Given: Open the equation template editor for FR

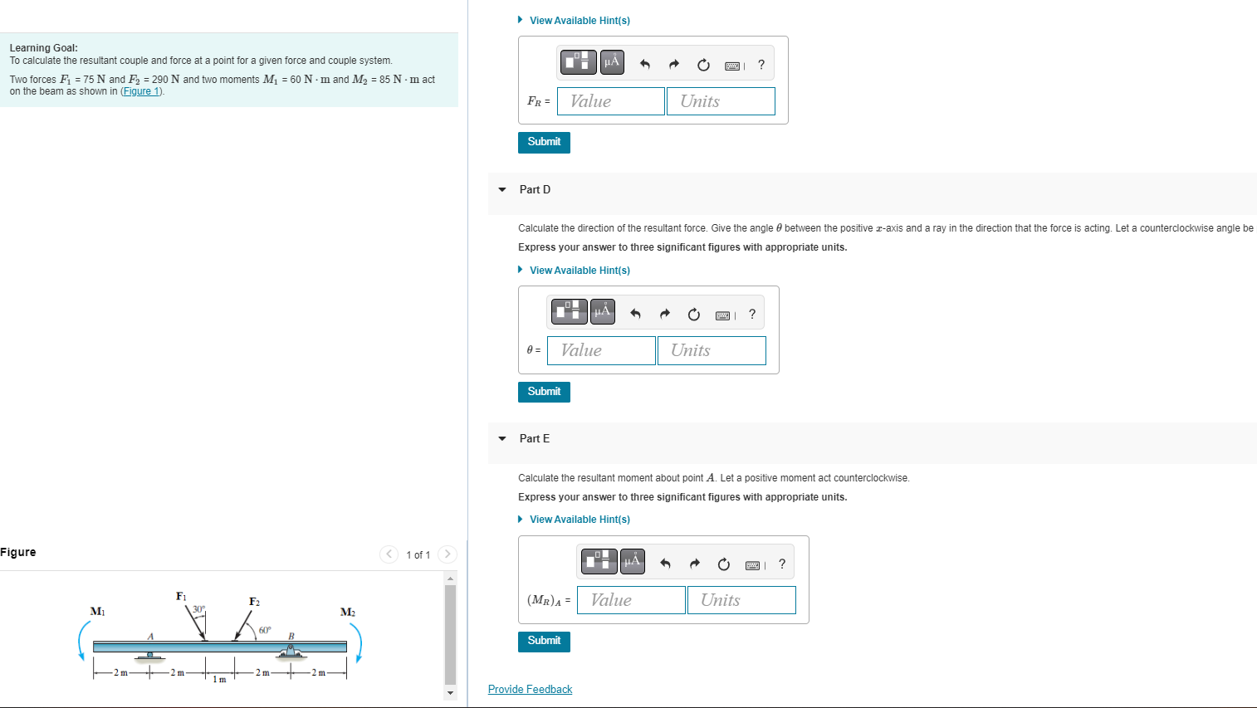Looking at the screenshot, I should point(578,62).
